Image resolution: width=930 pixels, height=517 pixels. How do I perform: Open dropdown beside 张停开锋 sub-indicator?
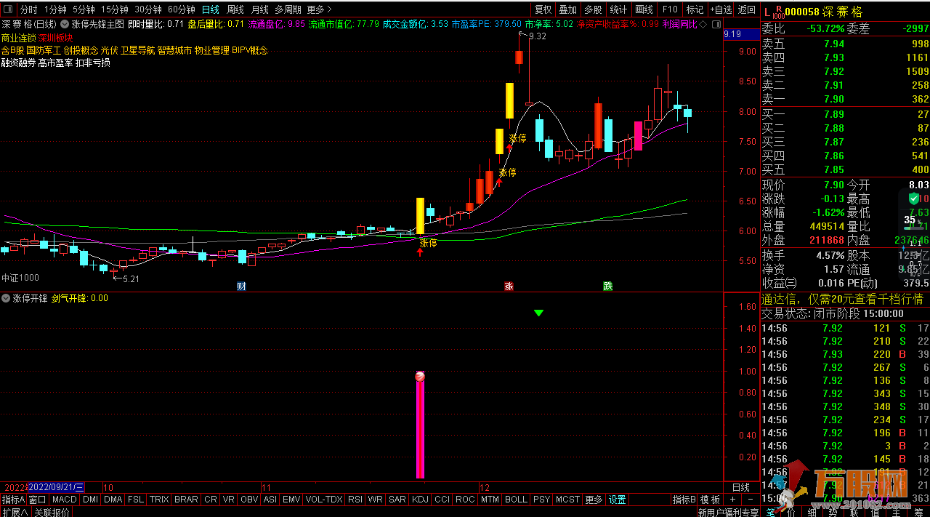pyautogui.click(x=7, y=298)
